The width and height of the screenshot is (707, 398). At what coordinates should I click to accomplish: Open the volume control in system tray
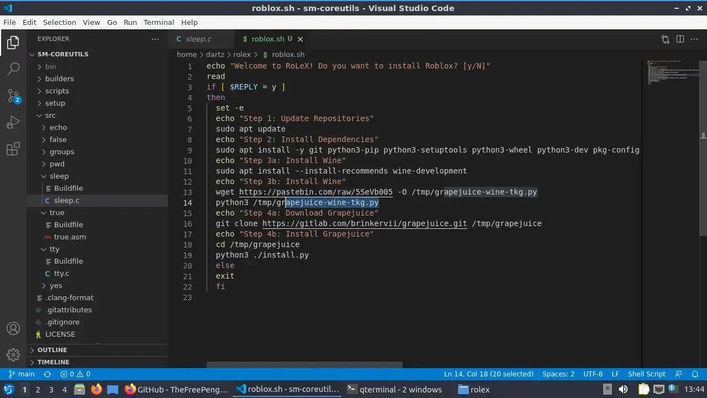tap(624, 389)
